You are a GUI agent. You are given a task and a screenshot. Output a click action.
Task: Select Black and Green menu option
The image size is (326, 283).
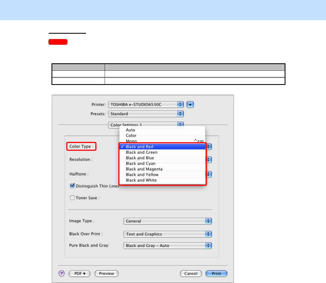pyautogui.click(x=162, y=152)
